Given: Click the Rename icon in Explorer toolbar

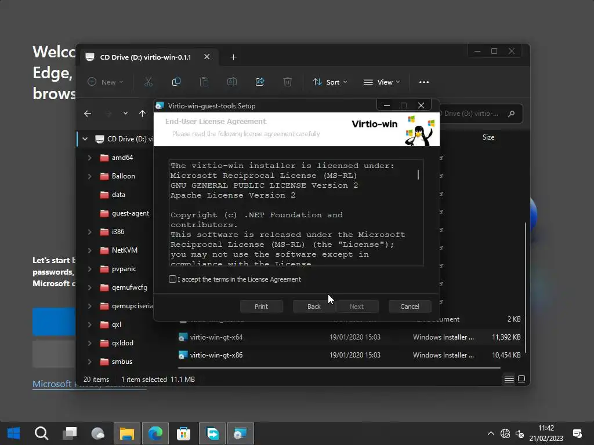Looking at the screenshot, I should (x=232, y=82).
